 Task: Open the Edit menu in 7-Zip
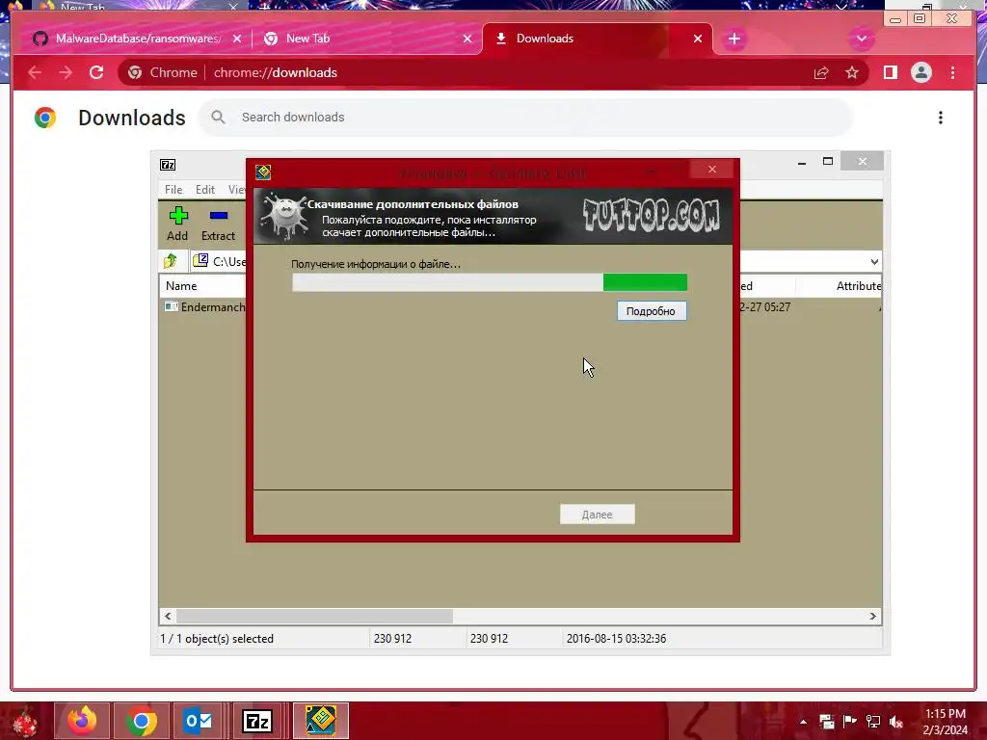point(205,190)
